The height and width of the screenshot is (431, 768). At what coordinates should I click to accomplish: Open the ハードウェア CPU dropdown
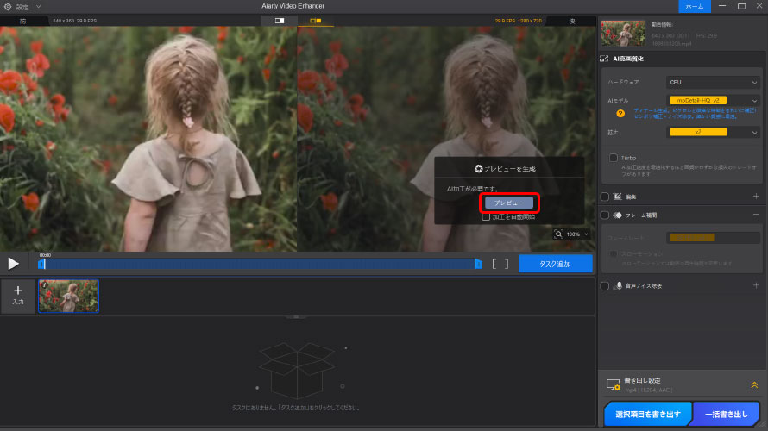pos(713,82)
